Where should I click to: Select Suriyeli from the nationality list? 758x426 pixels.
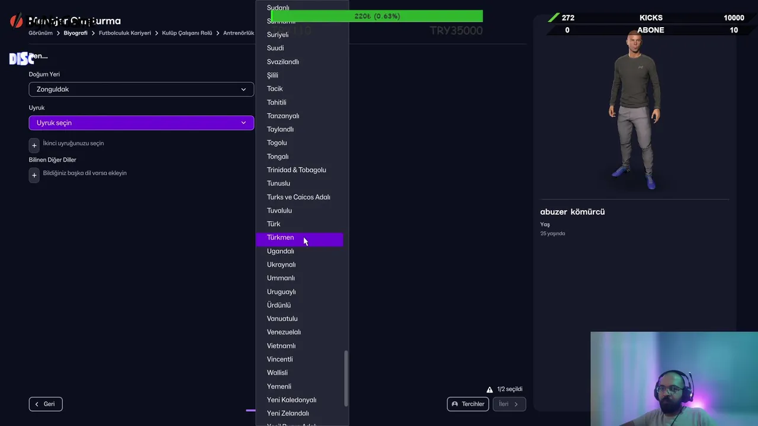point(299,34)
